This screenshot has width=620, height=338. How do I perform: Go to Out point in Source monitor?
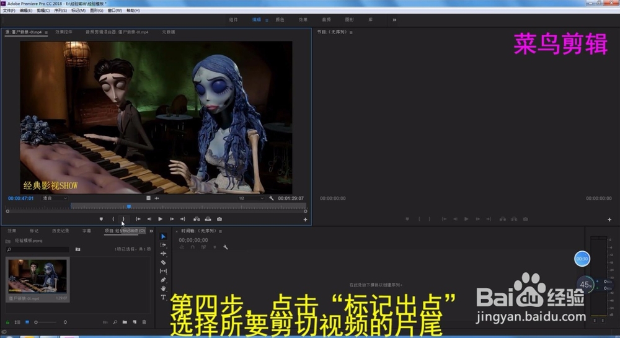click(x=183, y=218)
